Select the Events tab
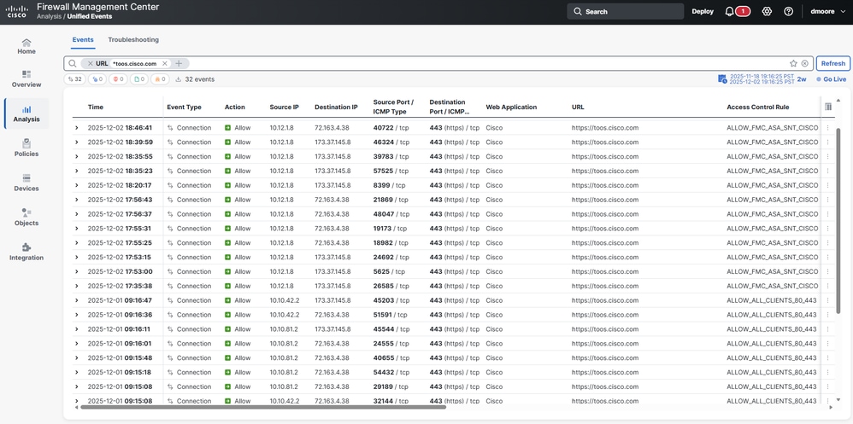This screenshot has height=424, width=853. click(83, 39)
